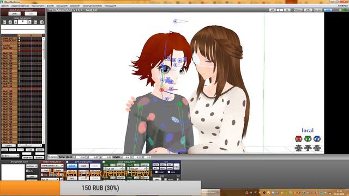Click the select button in bone manipulation
This screenshot has width=349, height=196.
72,166
